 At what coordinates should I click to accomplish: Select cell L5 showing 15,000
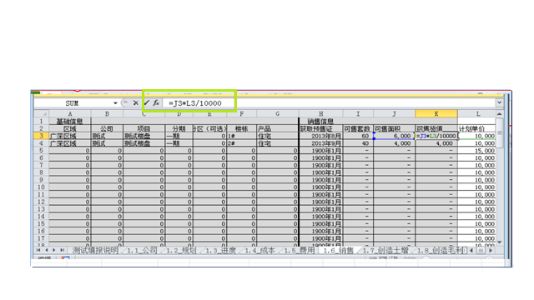pyautogui.click(x=476, y=150)
